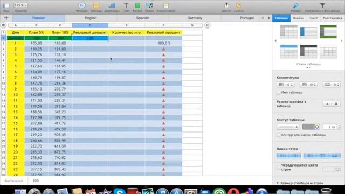345x194 pixels.
Task: Open the Trash in the Dock
Action: tap(326, 191)
